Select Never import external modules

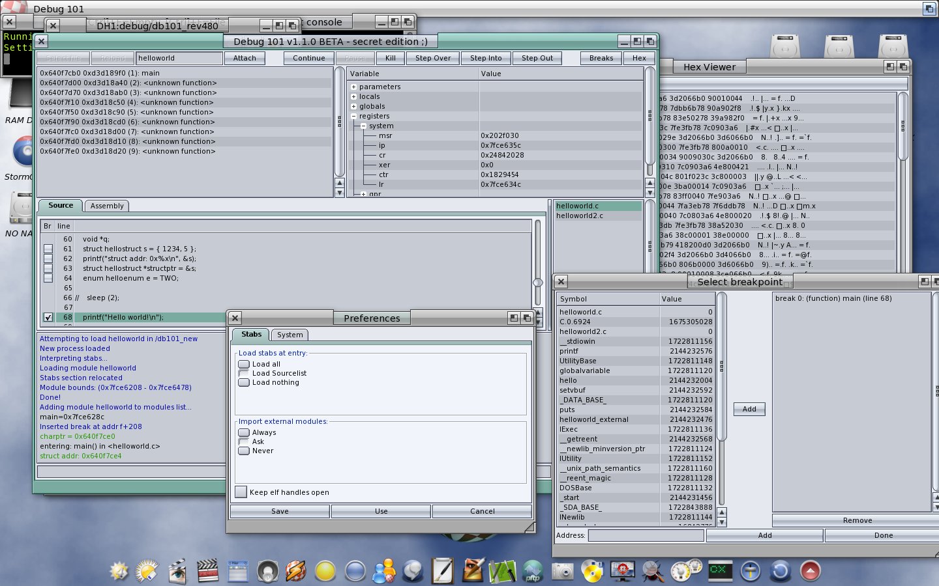pyautogui.click(x=244, y=451)
